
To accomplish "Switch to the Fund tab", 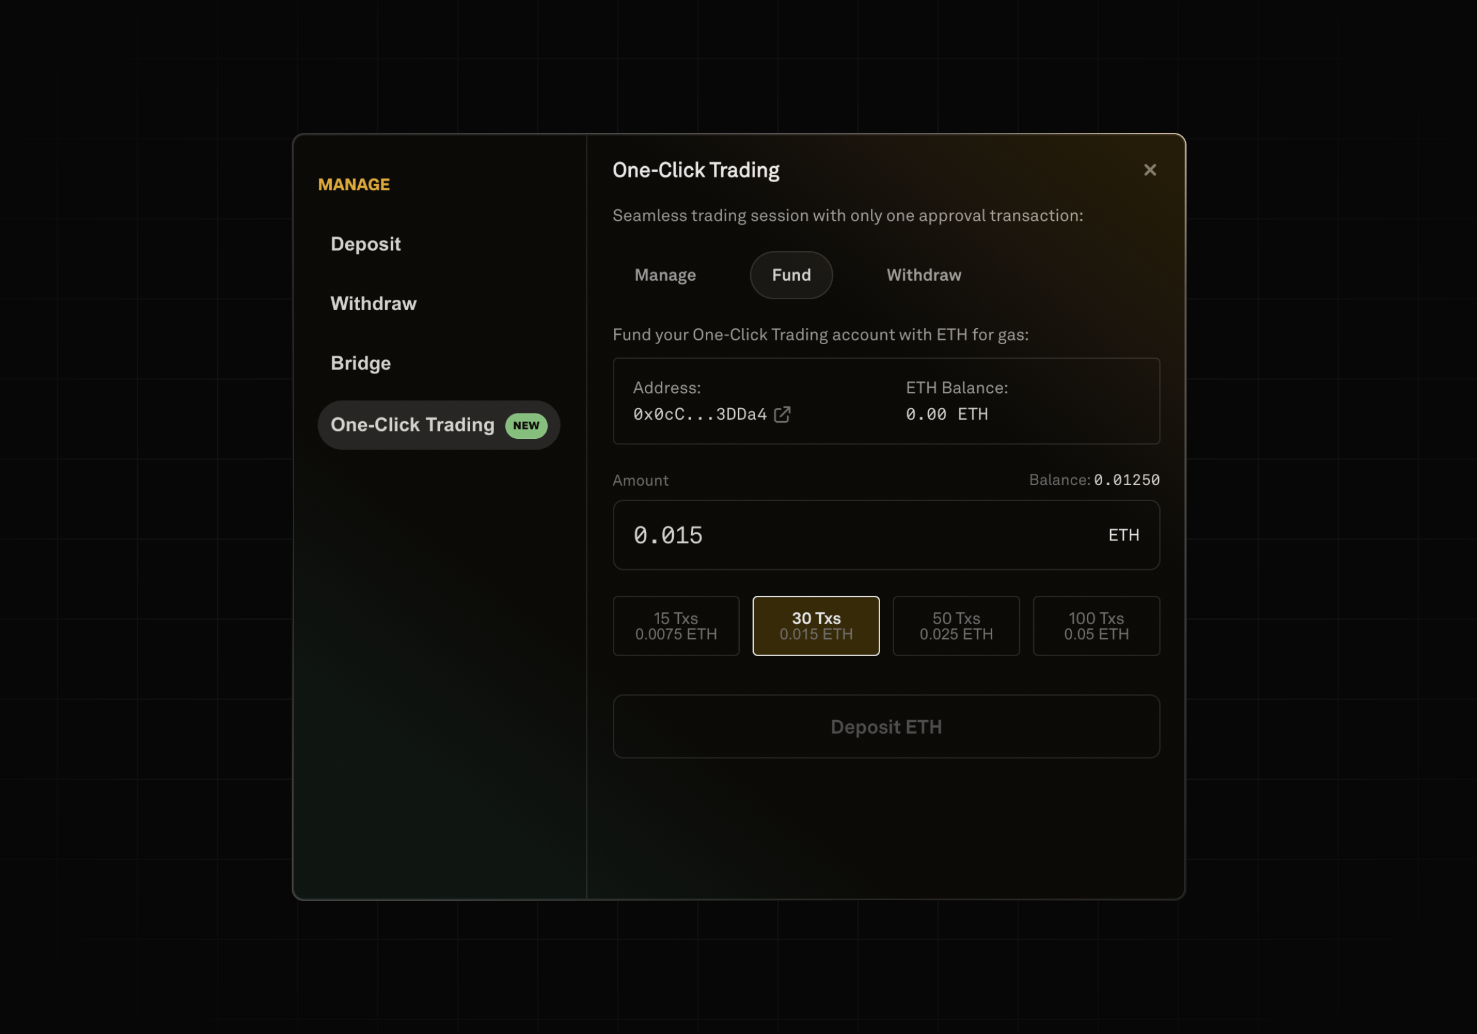I will click(x=791, y=275).
